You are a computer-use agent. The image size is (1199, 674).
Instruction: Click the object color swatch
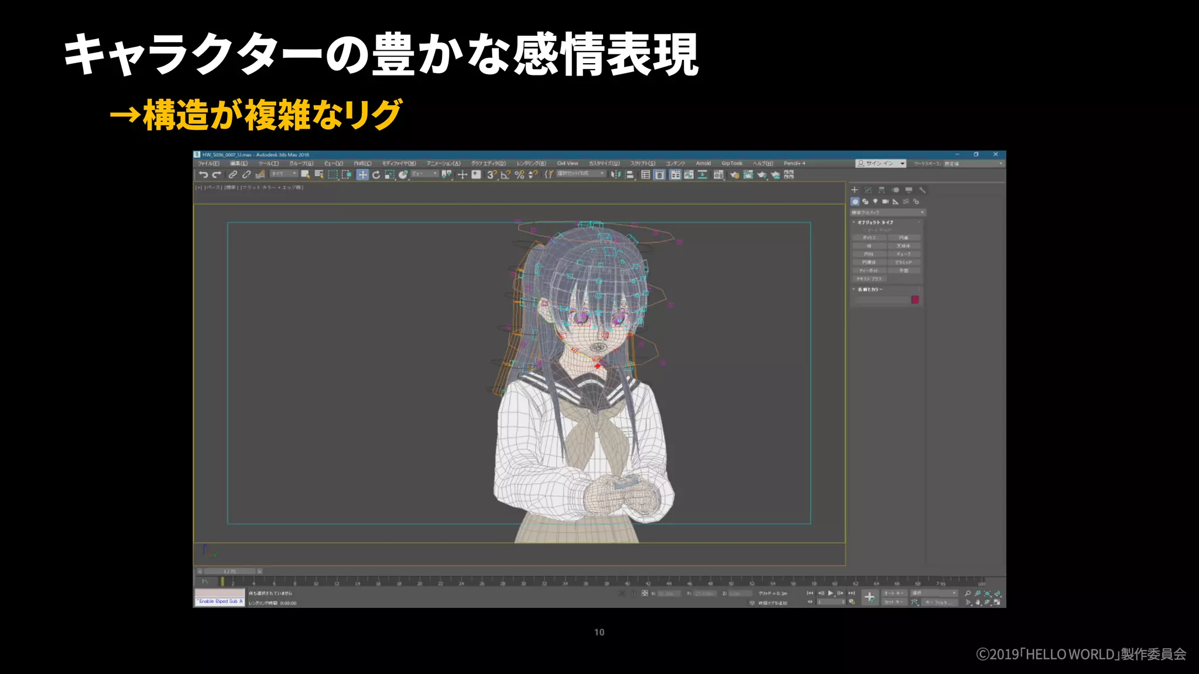point(915,300)
